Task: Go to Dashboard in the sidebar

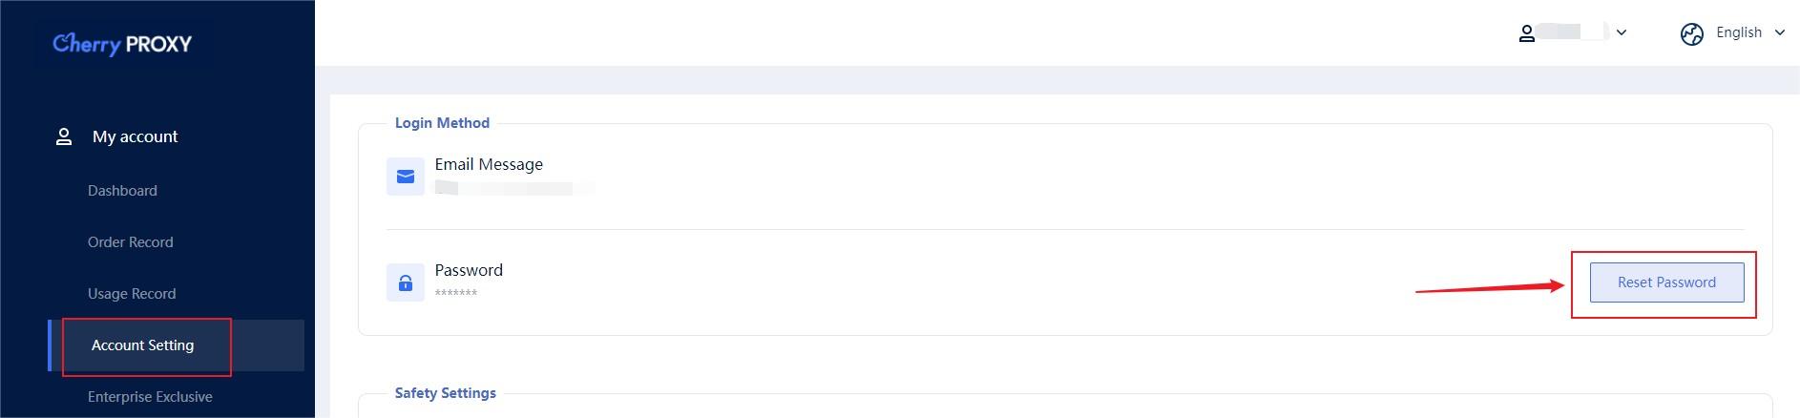Action: click(x=122, y=191)
